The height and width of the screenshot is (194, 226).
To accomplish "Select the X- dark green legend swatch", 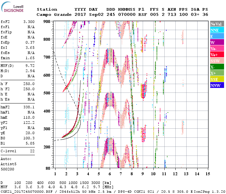I will (217, 67).
